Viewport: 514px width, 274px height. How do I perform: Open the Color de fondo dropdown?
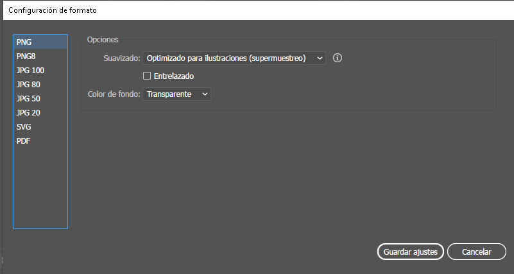pyautogui.click(x=176, y=94)
